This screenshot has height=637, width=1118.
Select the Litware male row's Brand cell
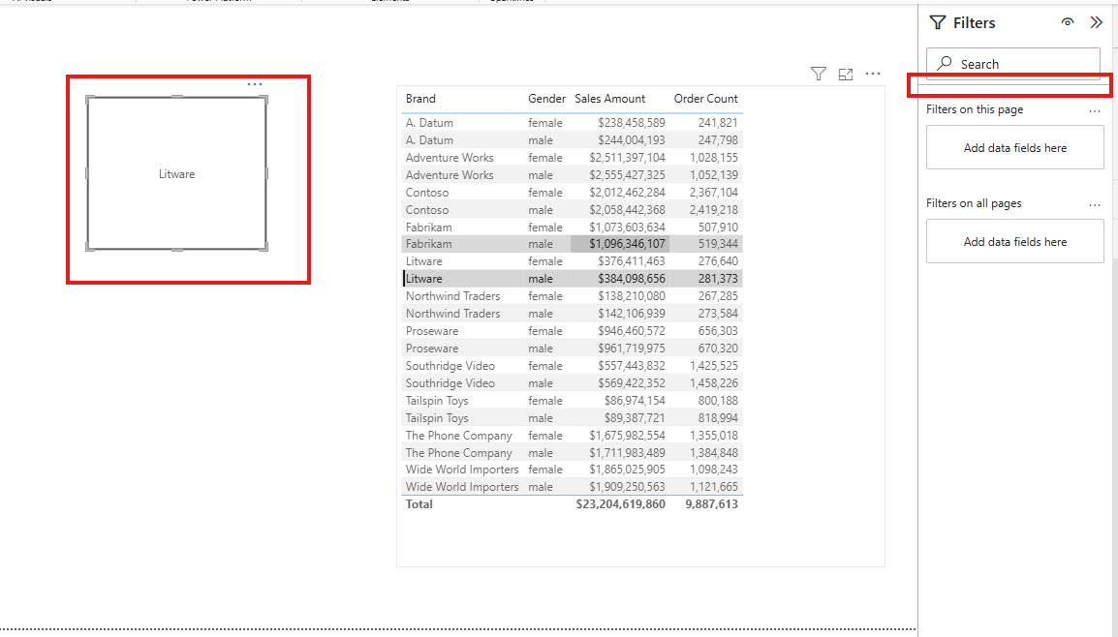423,279
